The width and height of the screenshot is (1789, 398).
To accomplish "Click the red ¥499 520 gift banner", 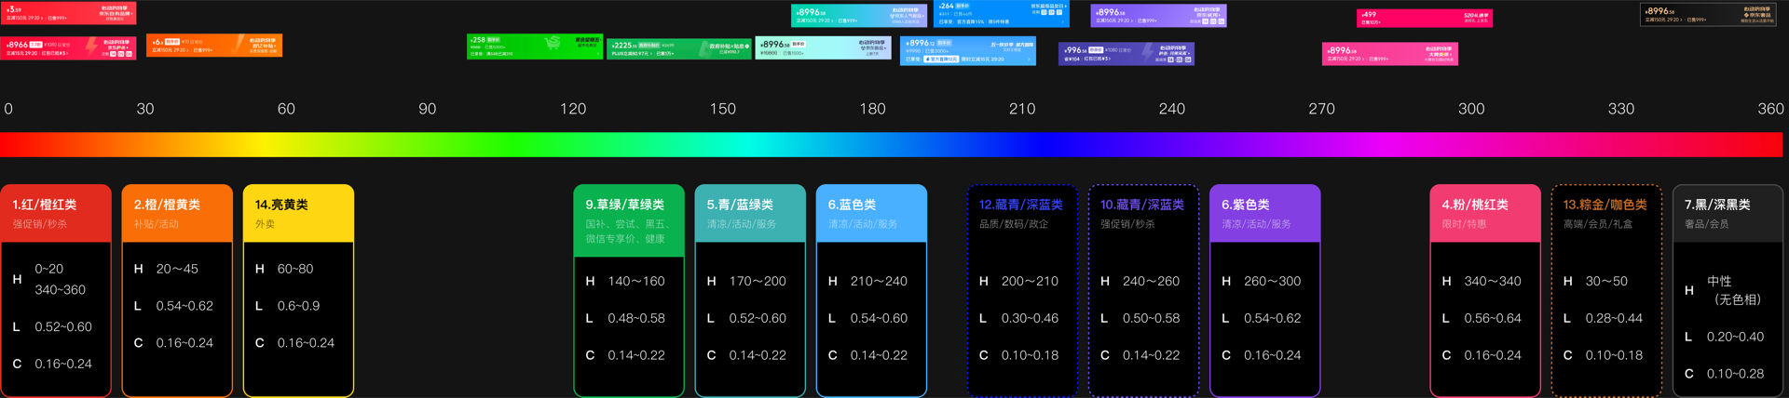I will pos(1425,18).
